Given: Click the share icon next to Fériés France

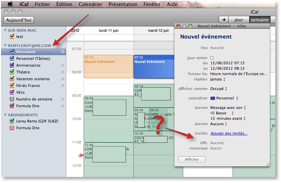Looking at the screenshot, I should [62, 86].
